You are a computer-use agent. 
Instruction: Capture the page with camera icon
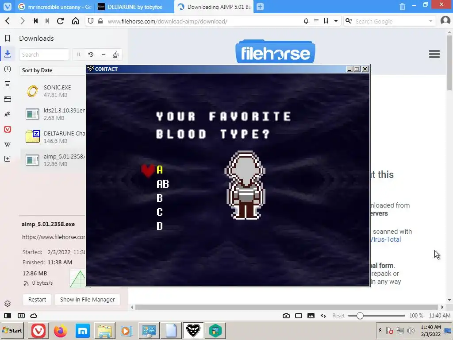tap(286, 315)
